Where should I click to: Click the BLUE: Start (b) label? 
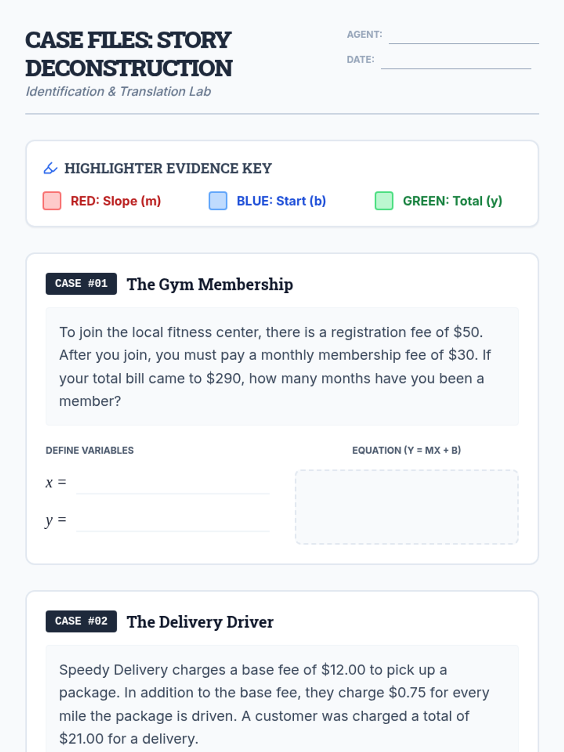tap(282, 201)
